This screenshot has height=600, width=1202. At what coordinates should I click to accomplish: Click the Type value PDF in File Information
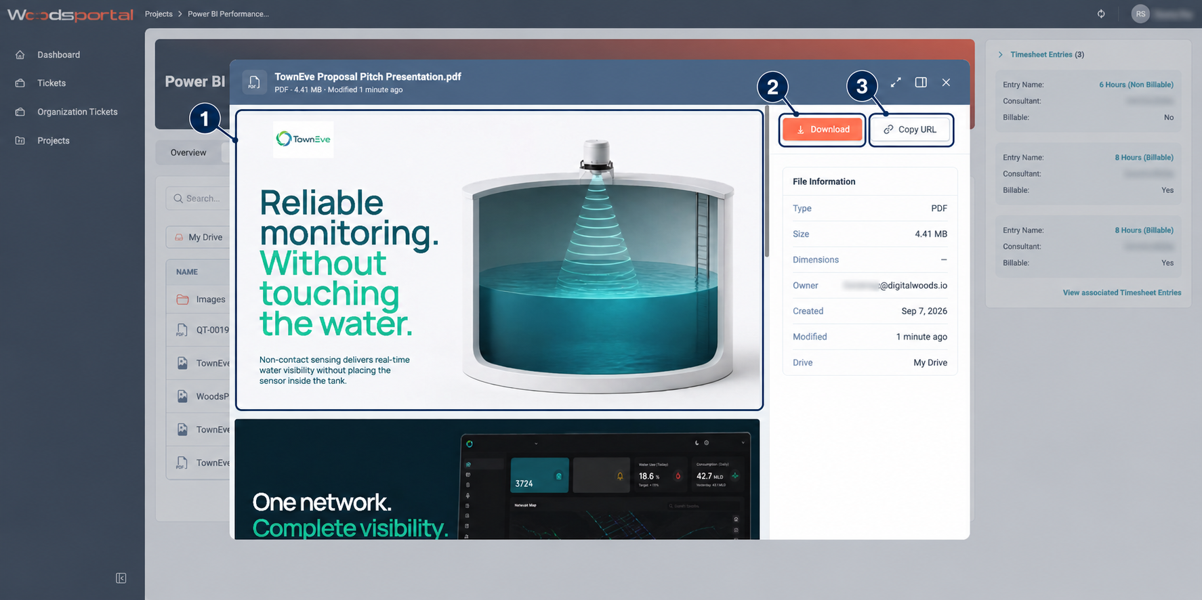pos(939,209)
